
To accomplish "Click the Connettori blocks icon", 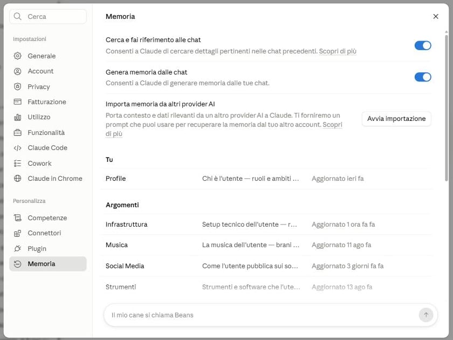I will point(18,233).
